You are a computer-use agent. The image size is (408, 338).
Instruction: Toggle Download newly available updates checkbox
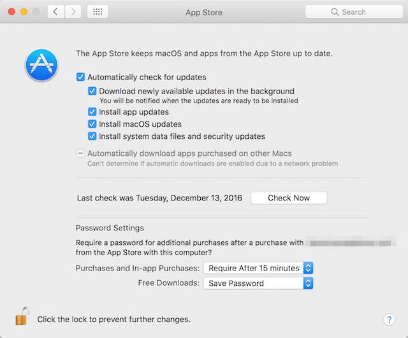click(92, 91)
